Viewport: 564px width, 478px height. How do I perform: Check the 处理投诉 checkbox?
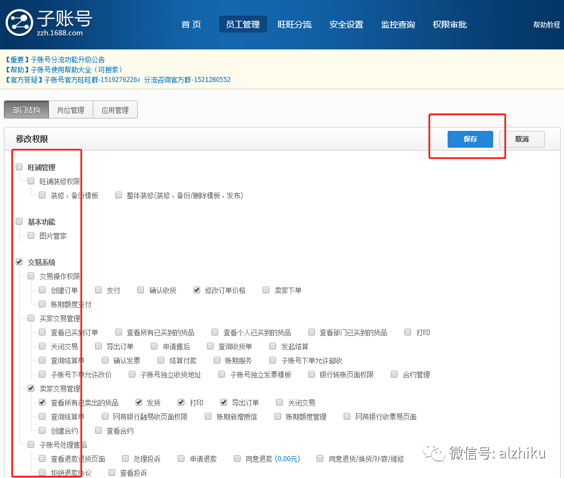[x=125, y=458]
